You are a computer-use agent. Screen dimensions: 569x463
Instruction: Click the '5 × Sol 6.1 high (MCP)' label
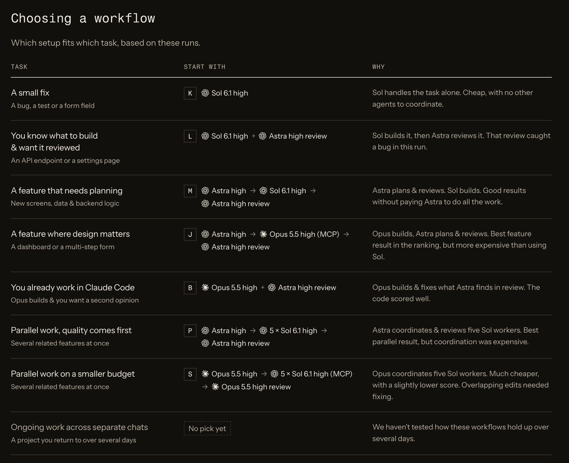point(316,374)
